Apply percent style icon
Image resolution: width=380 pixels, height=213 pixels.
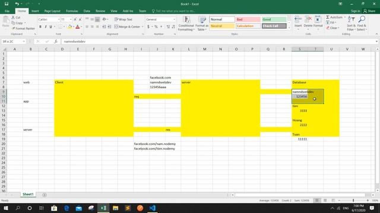[x=156, y=27]
